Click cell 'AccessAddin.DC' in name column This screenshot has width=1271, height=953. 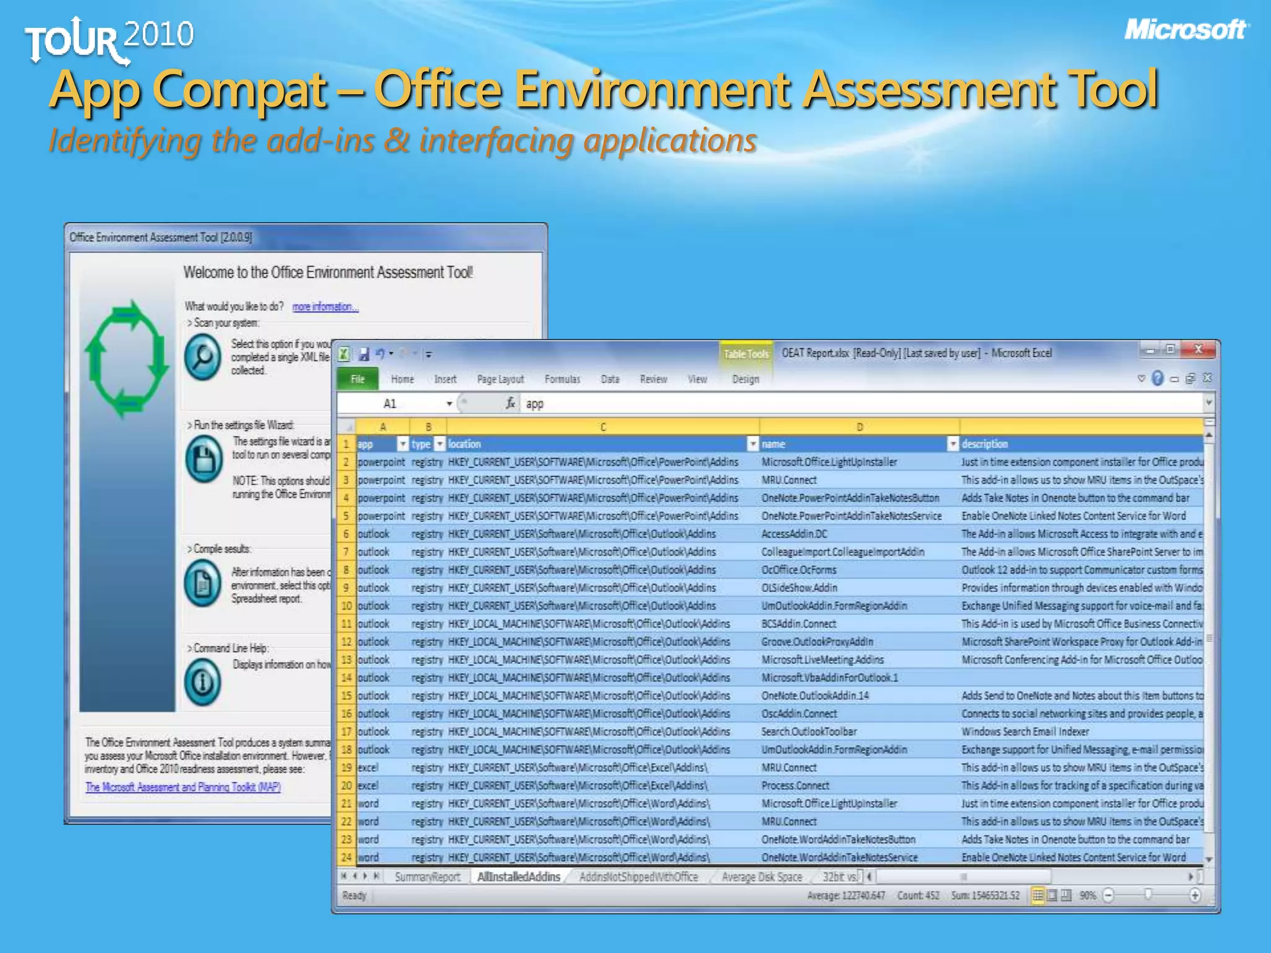[x=860, y=534]
